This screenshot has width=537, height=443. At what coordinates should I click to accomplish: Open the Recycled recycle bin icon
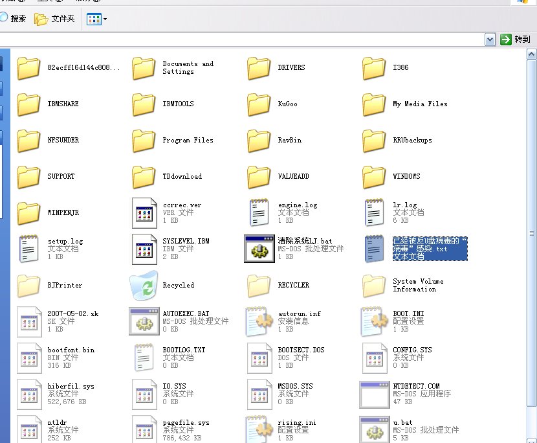(144, 286)
